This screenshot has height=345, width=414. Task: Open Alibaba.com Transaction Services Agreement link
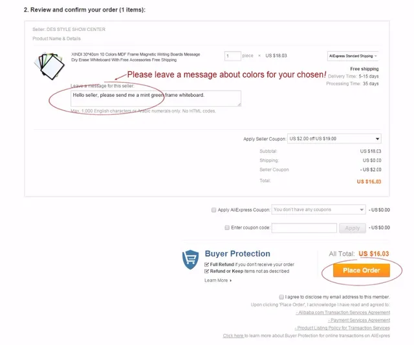coord(343,313)
